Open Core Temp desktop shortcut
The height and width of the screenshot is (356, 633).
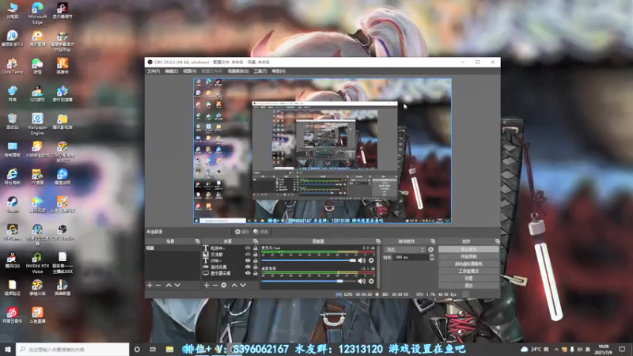click(13, 66)
